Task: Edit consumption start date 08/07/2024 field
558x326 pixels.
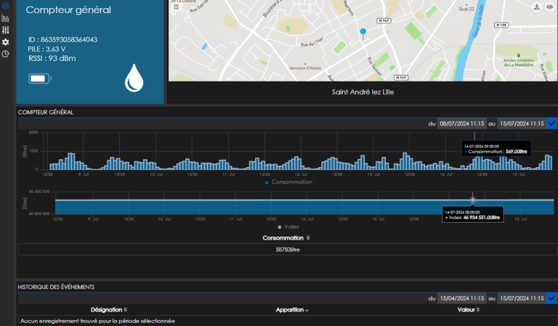Action: click(x=462, y=124)
